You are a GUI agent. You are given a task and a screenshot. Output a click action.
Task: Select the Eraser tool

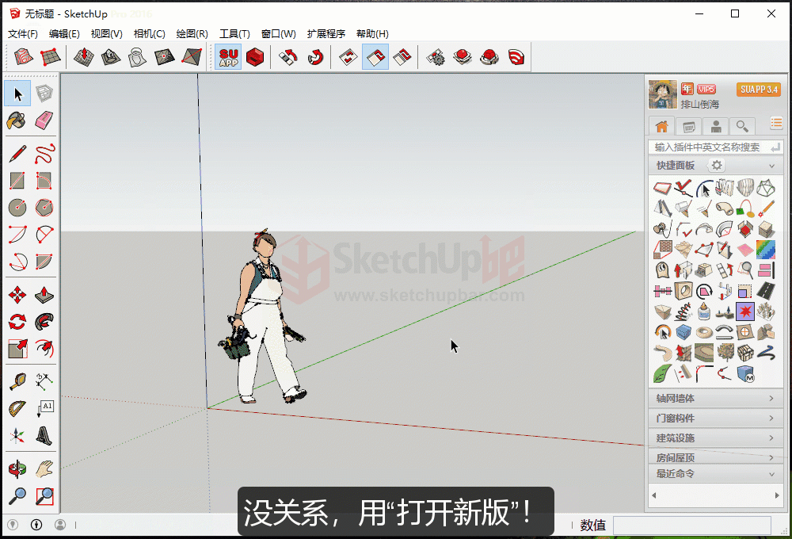click(x=44, y=120)
